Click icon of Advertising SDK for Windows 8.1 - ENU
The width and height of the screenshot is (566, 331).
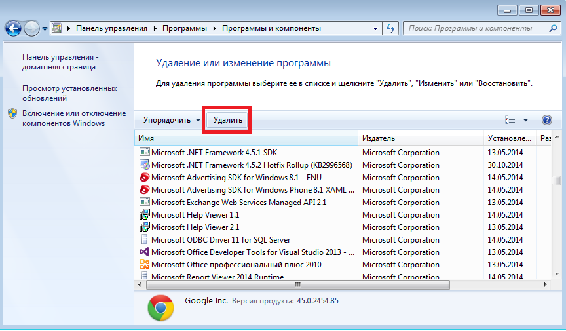pos(144,178)
